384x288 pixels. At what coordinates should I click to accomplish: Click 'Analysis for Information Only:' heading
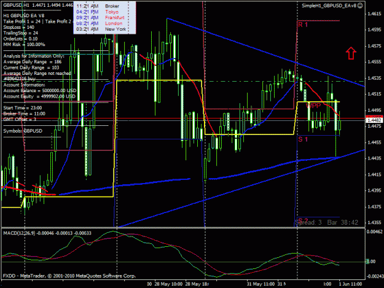coord(34,56)
